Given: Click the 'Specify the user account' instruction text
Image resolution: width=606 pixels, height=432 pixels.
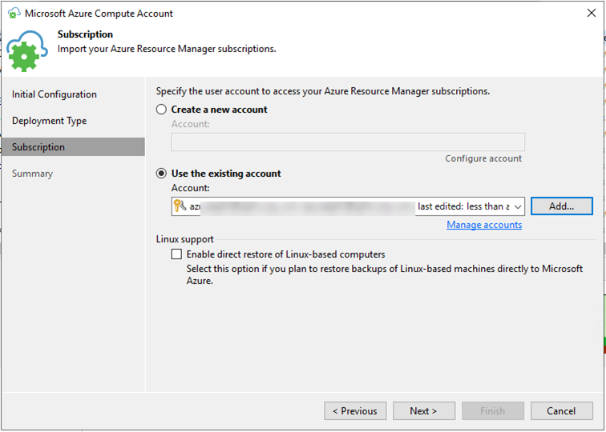Looking at the screenshot, I should point(323,91).
